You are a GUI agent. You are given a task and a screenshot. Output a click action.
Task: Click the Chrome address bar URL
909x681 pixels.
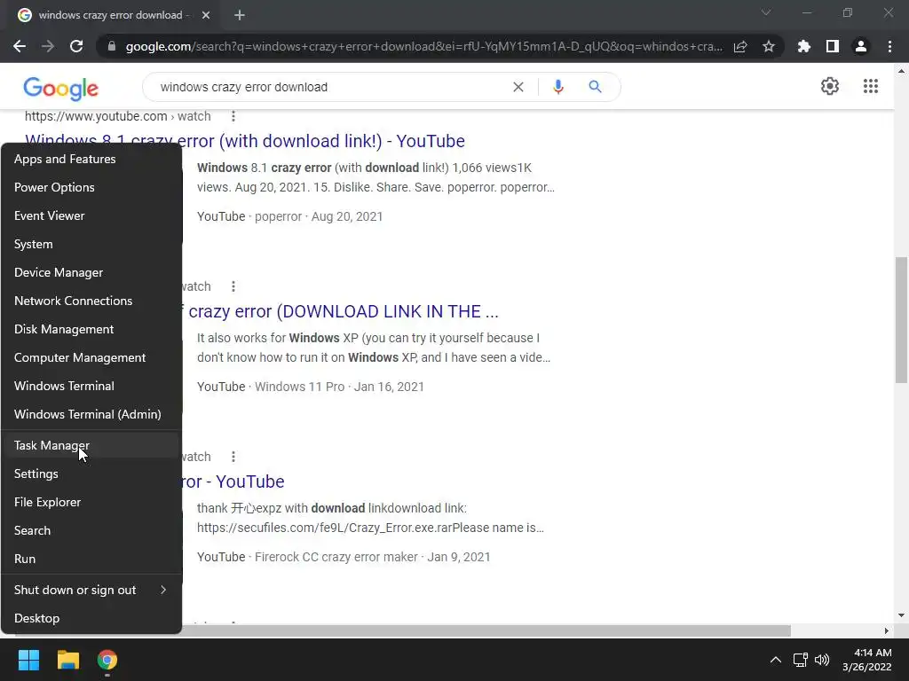coord(423,46)
